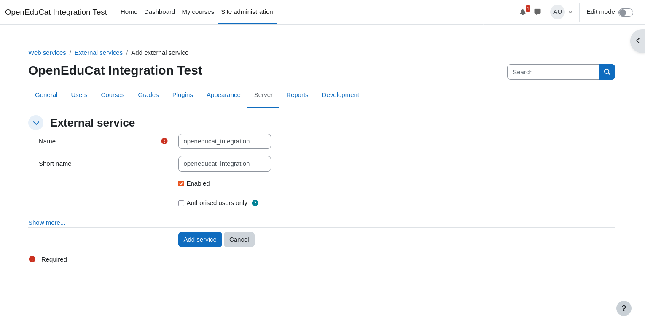Submit search with magnifier button
645x329 pixels.
pyautogui.click(x=607, y=72)
